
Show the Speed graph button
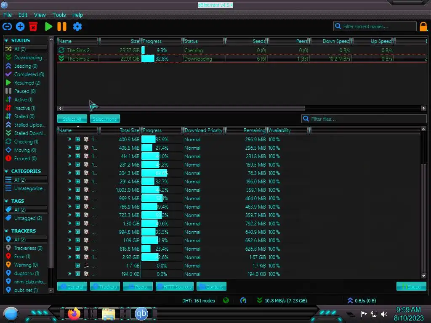411,286
